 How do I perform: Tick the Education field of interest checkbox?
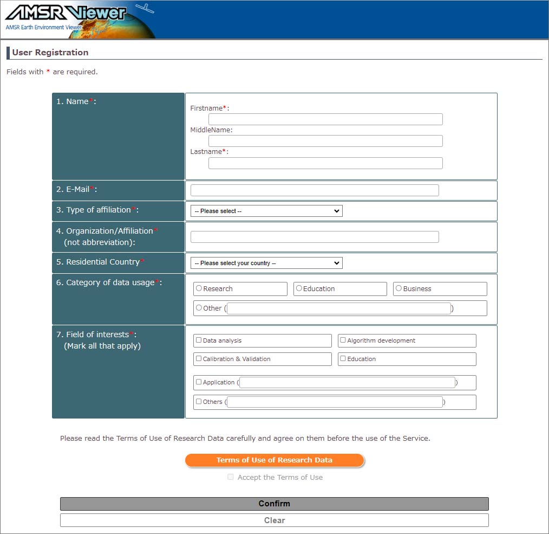[x=343, y=359]
